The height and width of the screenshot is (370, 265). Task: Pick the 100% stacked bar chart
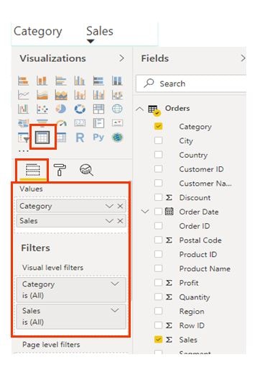tap(98, 81)
